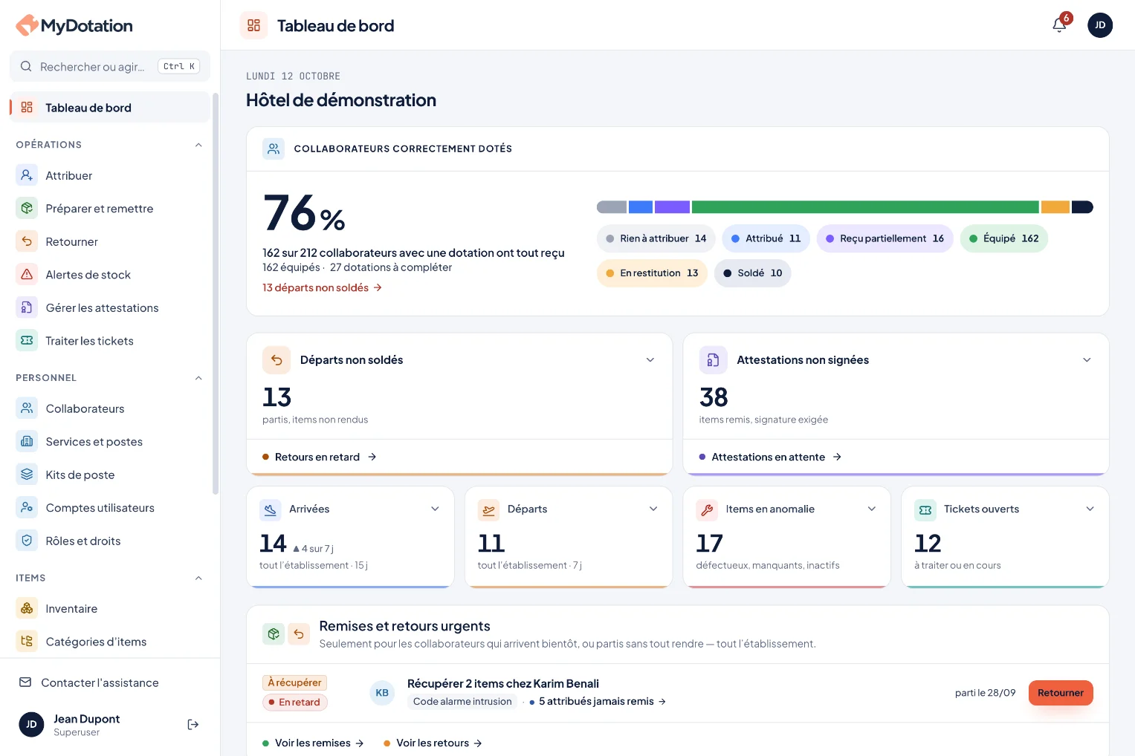Click the Attribuer sidebar icon
Viewport: 1135px width, 756px height.
27,175
